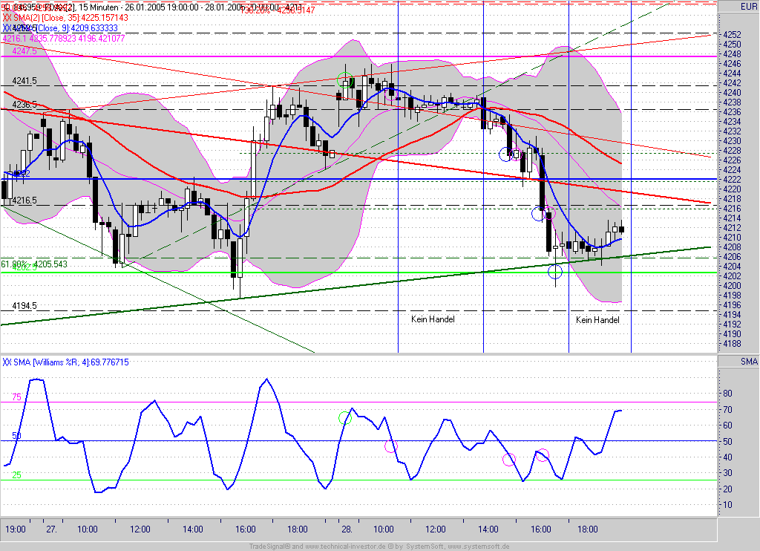Click the 28. date label on the time axis
The width and height of the screenshot is (760, 551).
(347, 529)
